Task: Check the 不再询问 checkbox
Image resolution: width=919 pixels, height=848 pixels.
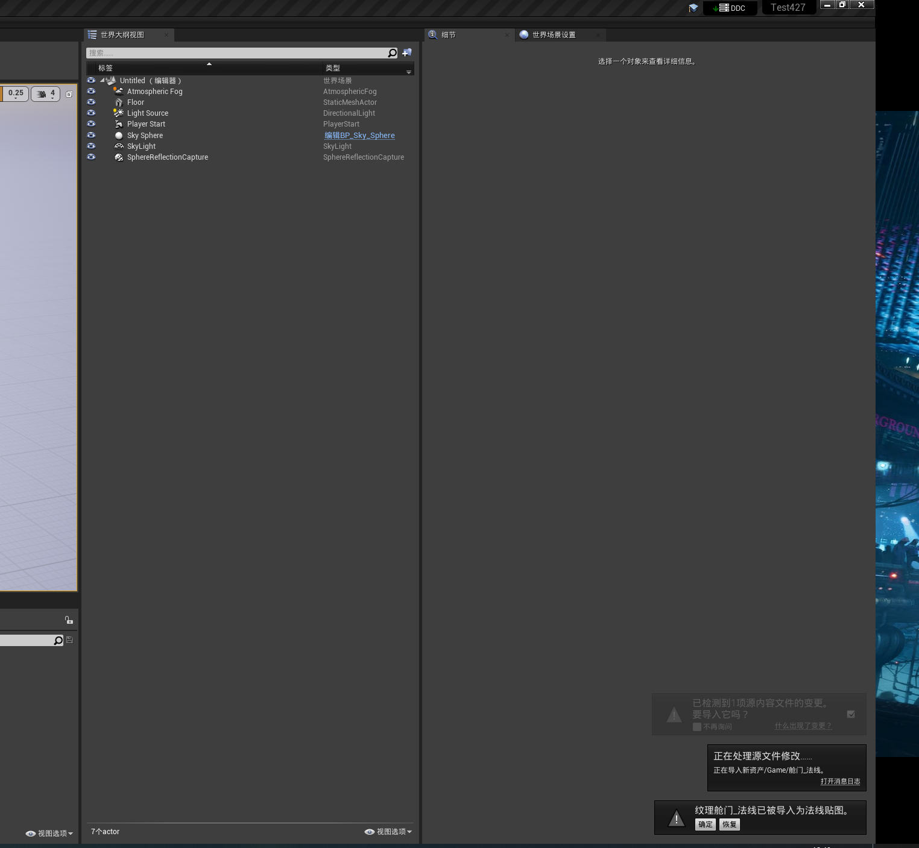Action: [697, 727]
